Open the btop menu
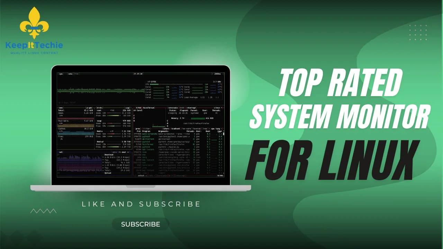Image resolution: width=443 pixels, height=249 pixels. point(70,74)
